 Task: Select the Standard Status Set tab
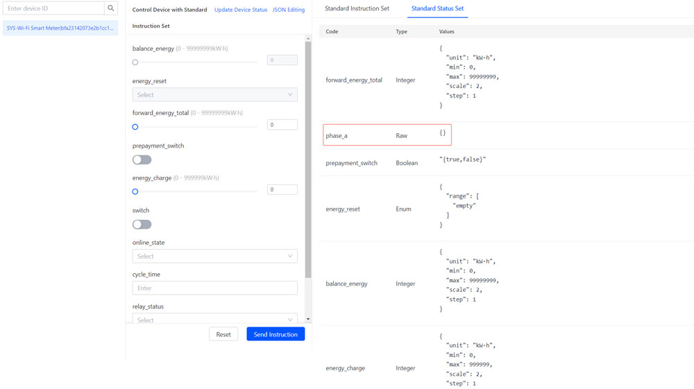(437, 9)
